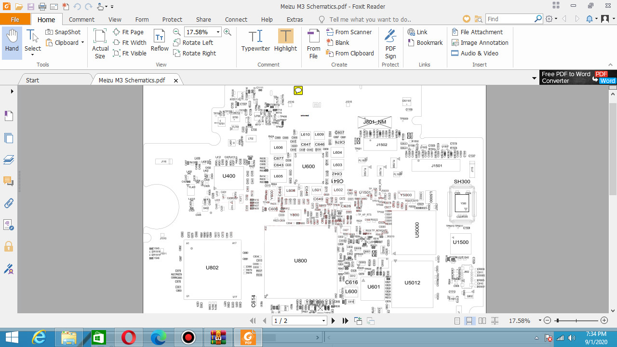Switch to the Protect ribbon tab
The image size is (617, 347).
[x=172, y=19]
